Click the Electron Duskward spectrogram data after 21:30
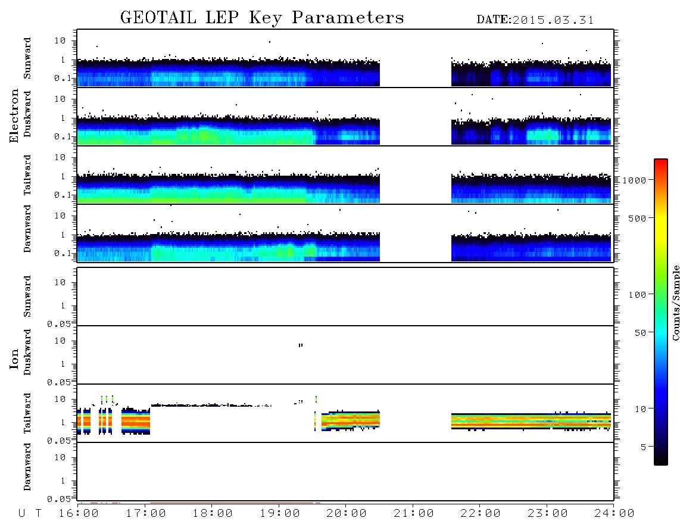 pyautogui.click(x=531, y=131)
